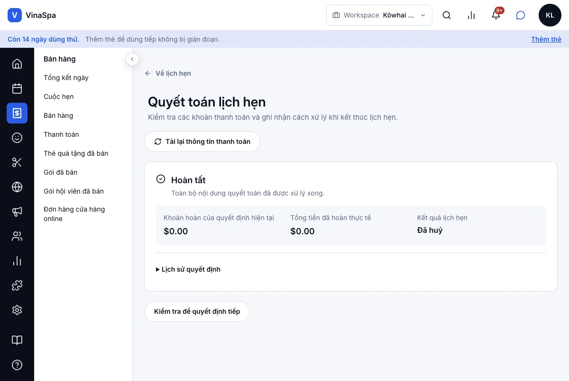
Task: Open the chat messages icon
Action: (x=521, y=15)
